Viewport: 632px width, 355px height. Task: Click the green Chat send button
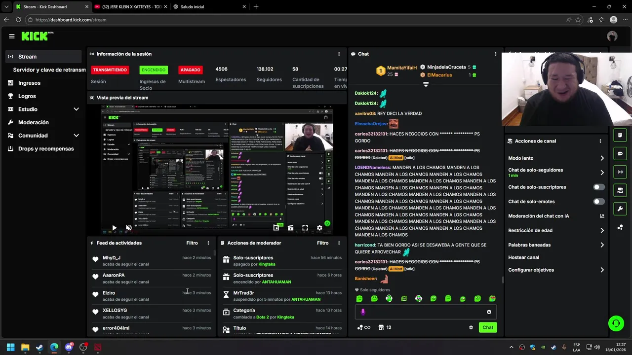(x=488, y=327)
